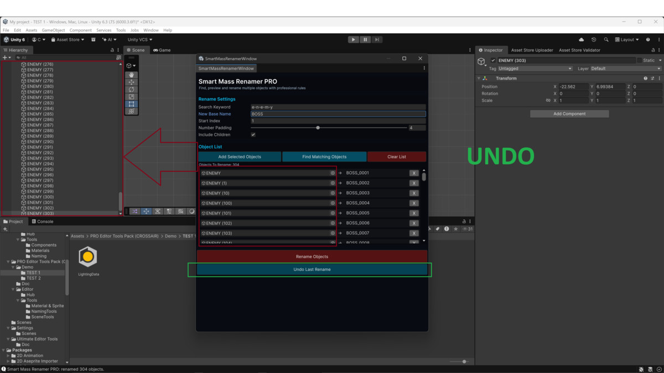Open the AI dropdown in toolbar
Viewport: 664px width, 373px height.
pos(110,40)
